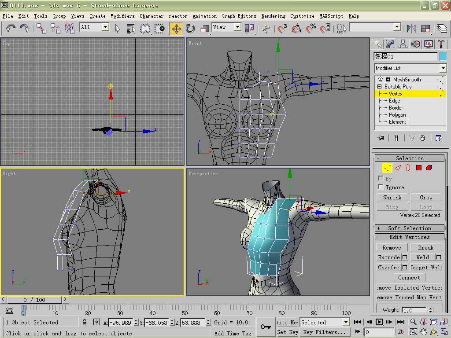Collapse the Editable Poly stack entry
The width and height of the screenshot is (451, 338).
click(379, 87)
